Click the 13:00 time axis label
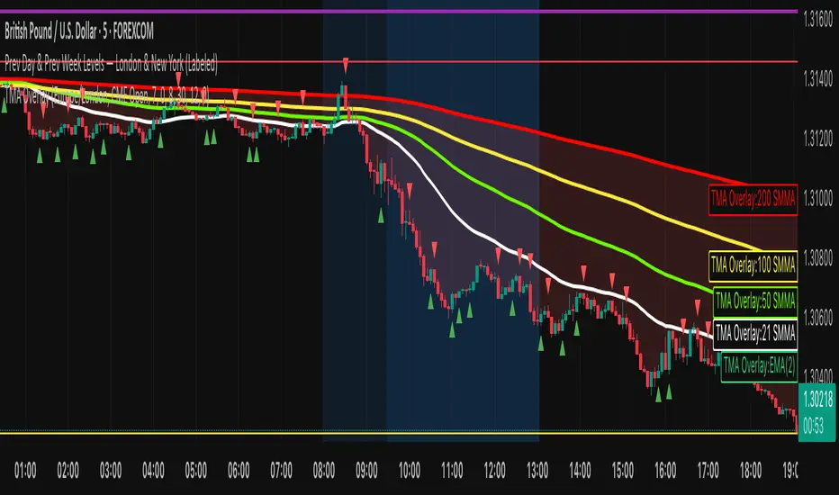Viewport: 839px width, 495px height. click(x=537, y=471)
